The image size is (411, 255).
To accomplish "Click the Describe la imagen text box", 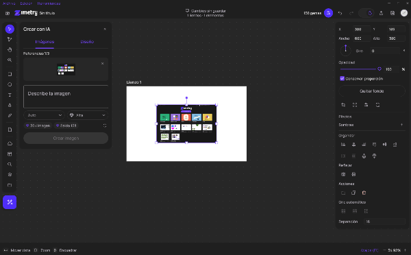I will [x=66, y=97].
